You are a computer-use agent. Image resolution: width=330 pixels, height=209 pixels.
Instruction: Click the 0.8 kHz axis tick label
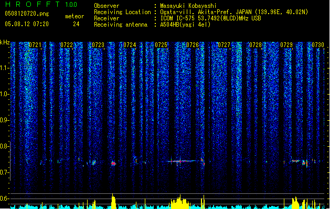pos(4,146)
